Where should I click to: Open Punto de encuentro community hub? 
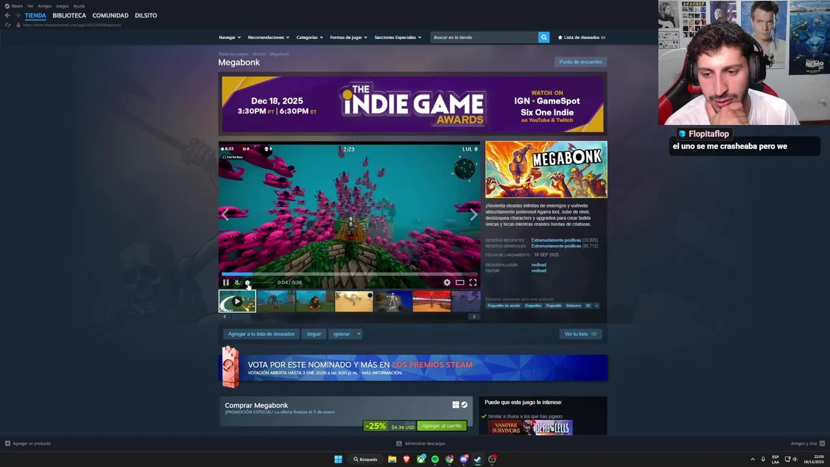point(580,62)
